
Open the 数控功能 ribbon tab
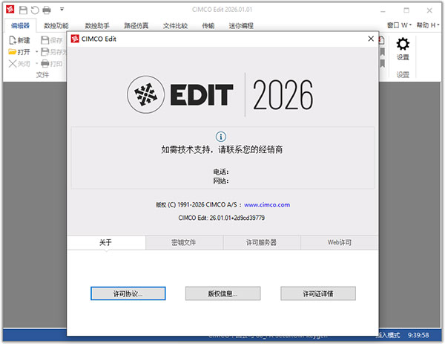(x=56, y=25)
